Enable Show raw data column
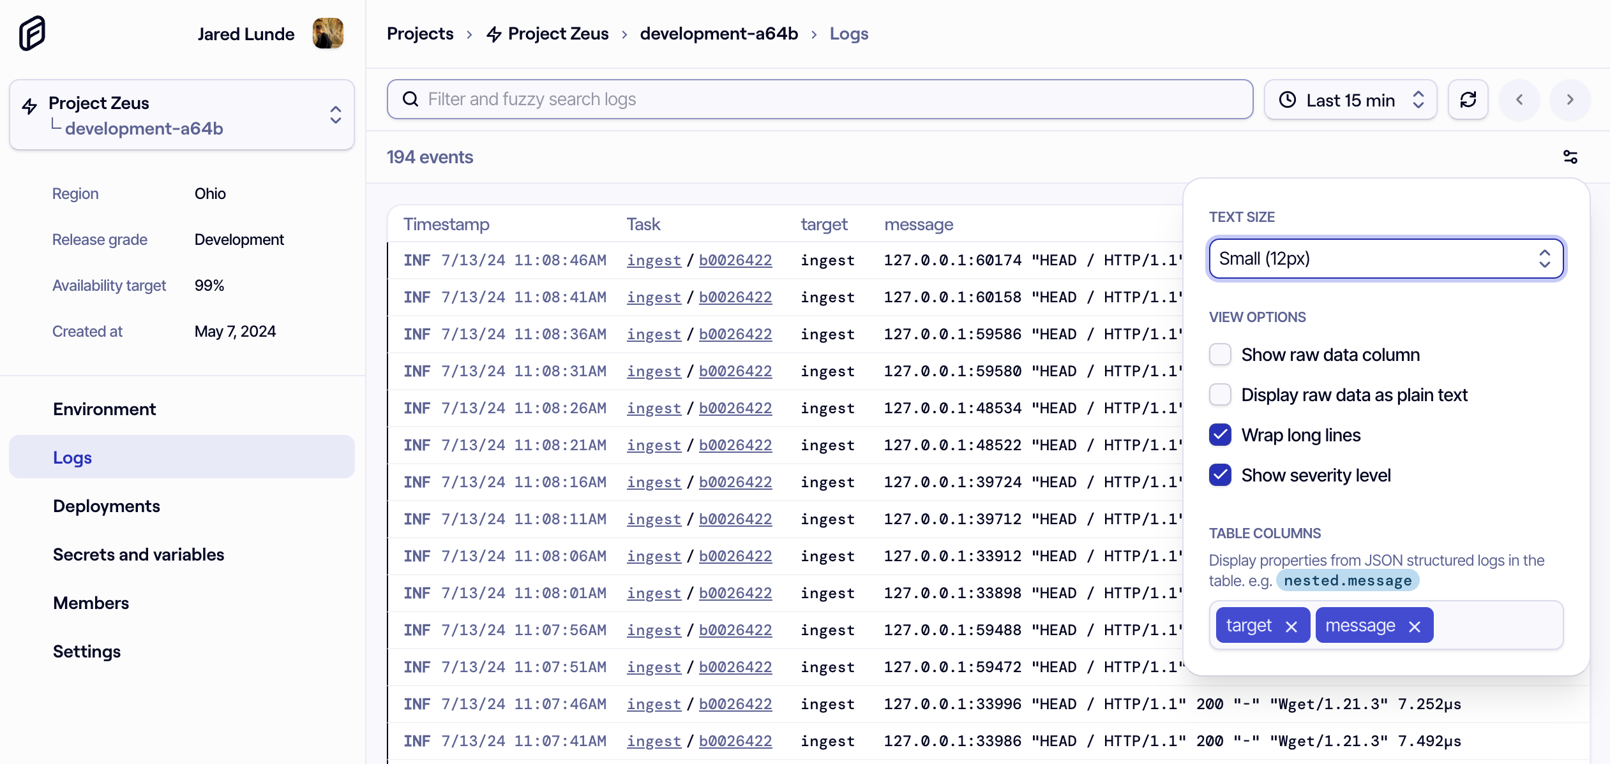The height and width of the screenshot is (764, 1610). [1220, 355]
